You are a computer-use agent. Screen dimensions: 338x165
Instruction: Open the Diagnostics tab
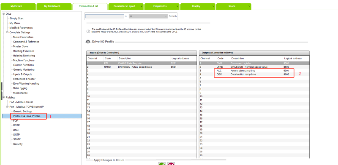tap(160, 6)
